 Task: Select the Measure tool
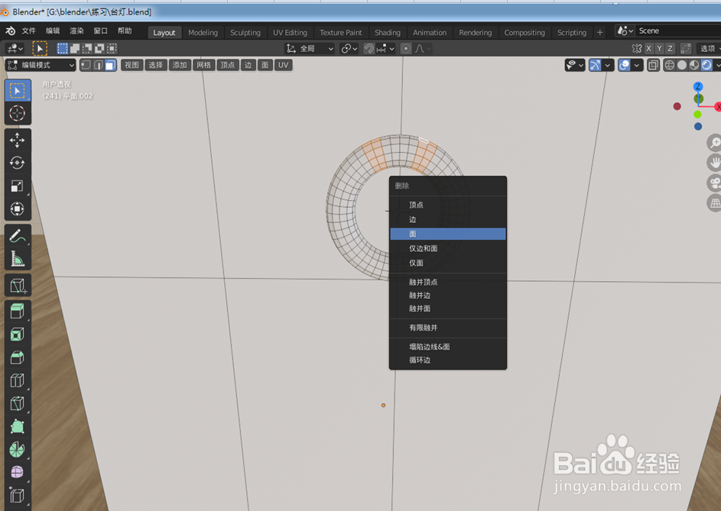(18, 260)
